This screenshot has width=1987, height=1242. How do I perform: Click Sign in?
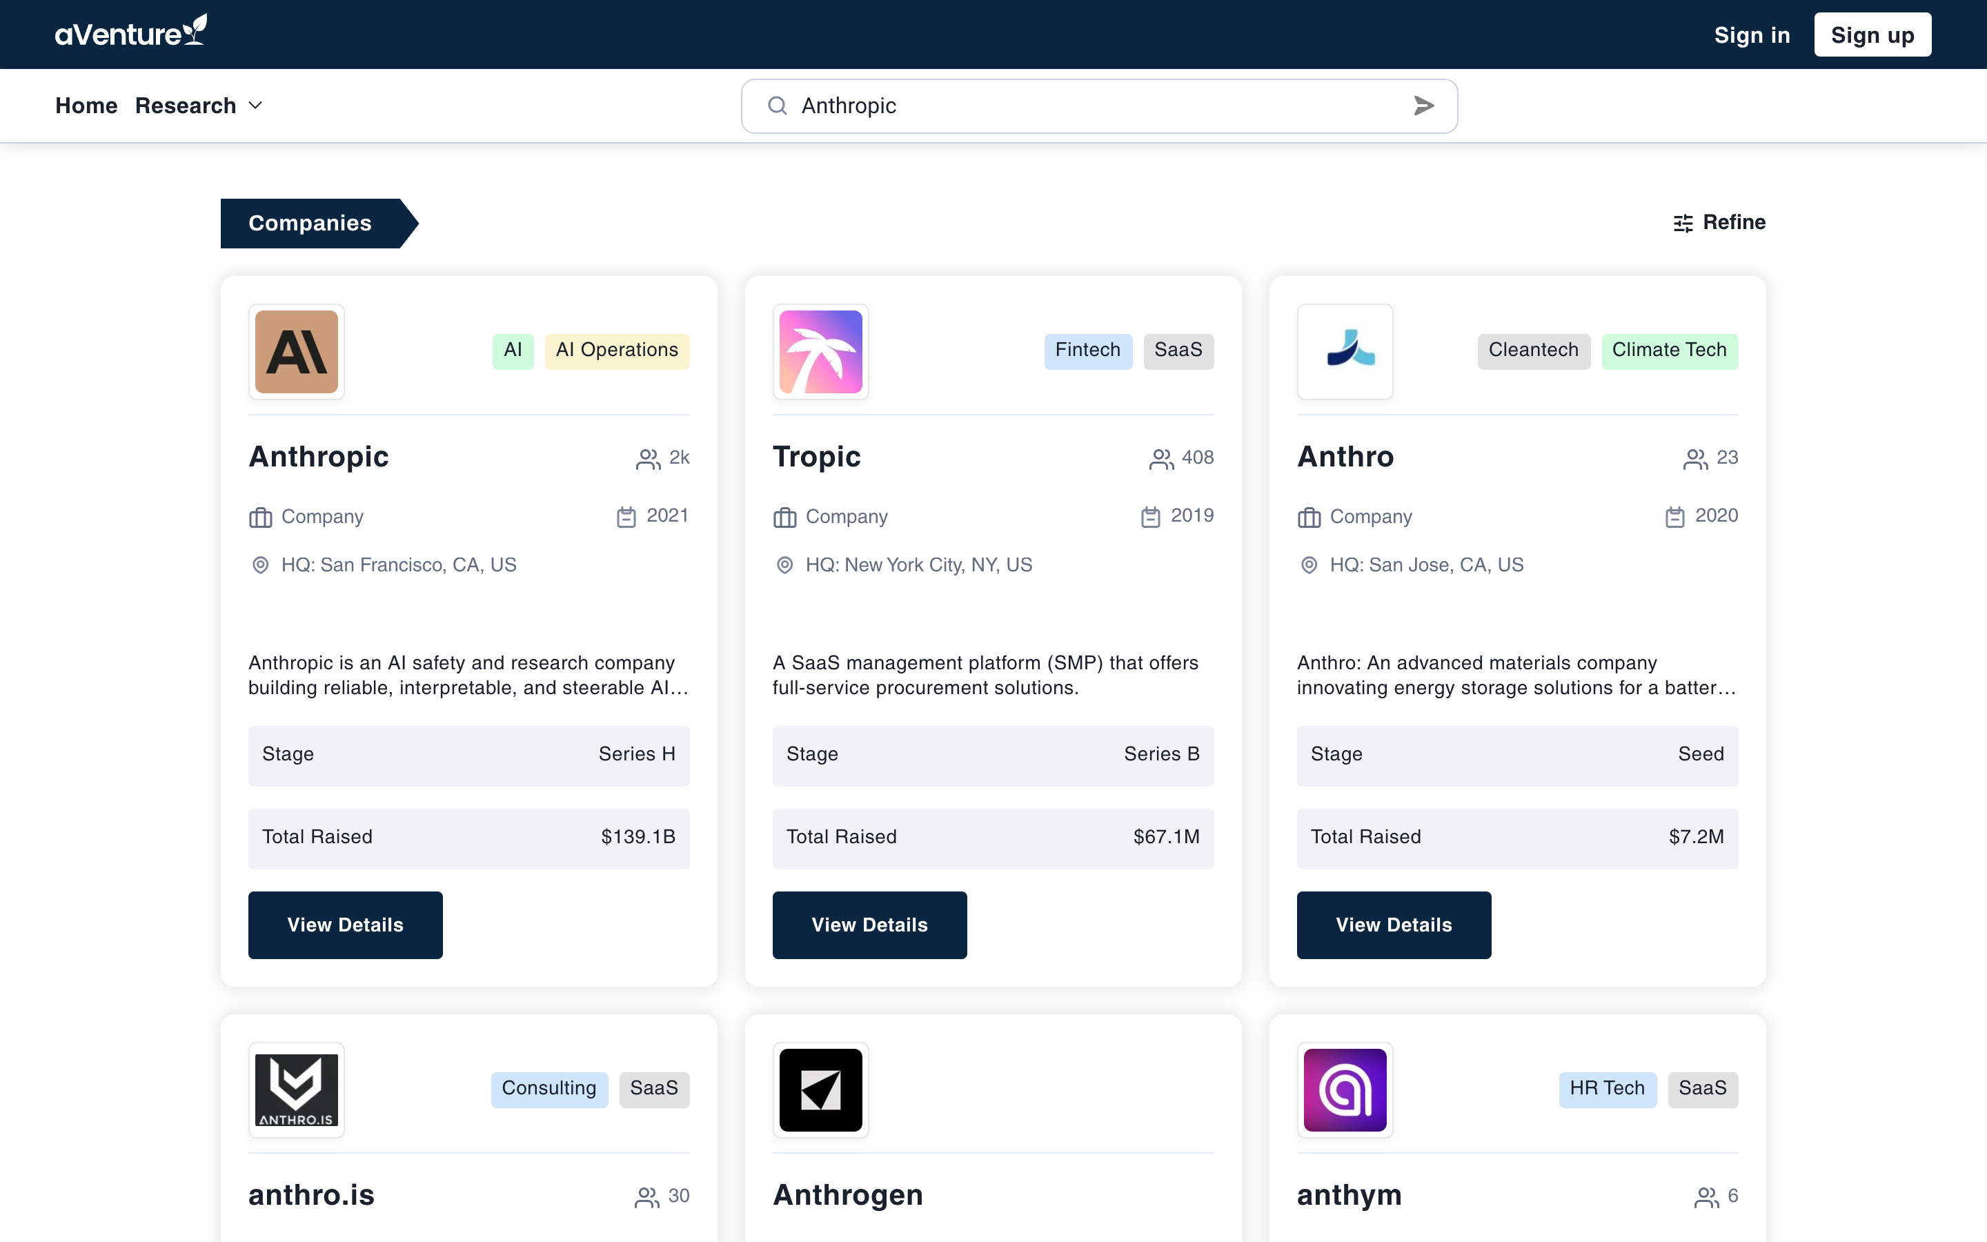(1752, 34)
